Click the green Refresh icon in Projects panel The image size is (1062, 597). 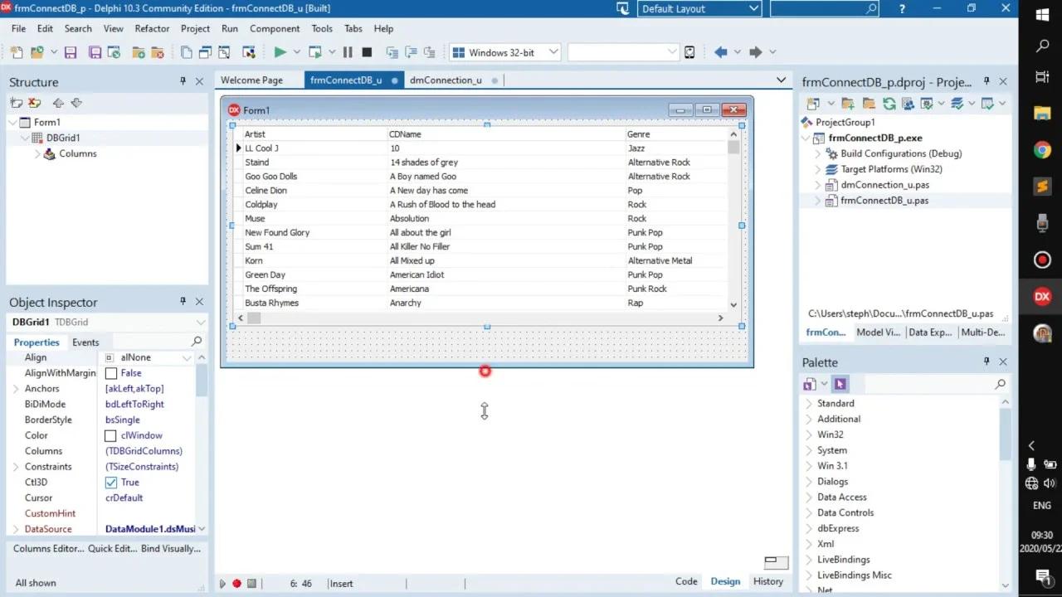click(889, 104)
